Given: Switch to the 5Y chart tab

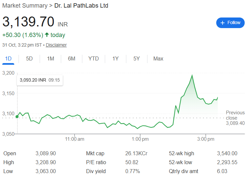Looking at the screenshot, I should 137,59.
